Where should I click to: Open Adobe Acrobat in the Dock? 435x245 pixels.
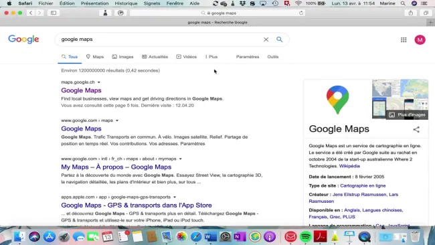click(x=320, y=237)
